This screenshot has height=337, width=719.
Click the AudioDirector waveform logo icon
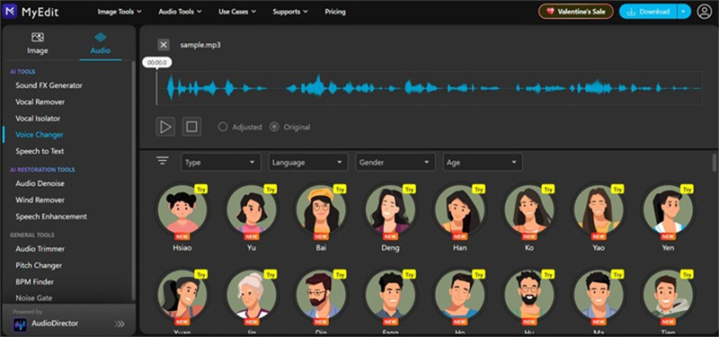(20, 324)
